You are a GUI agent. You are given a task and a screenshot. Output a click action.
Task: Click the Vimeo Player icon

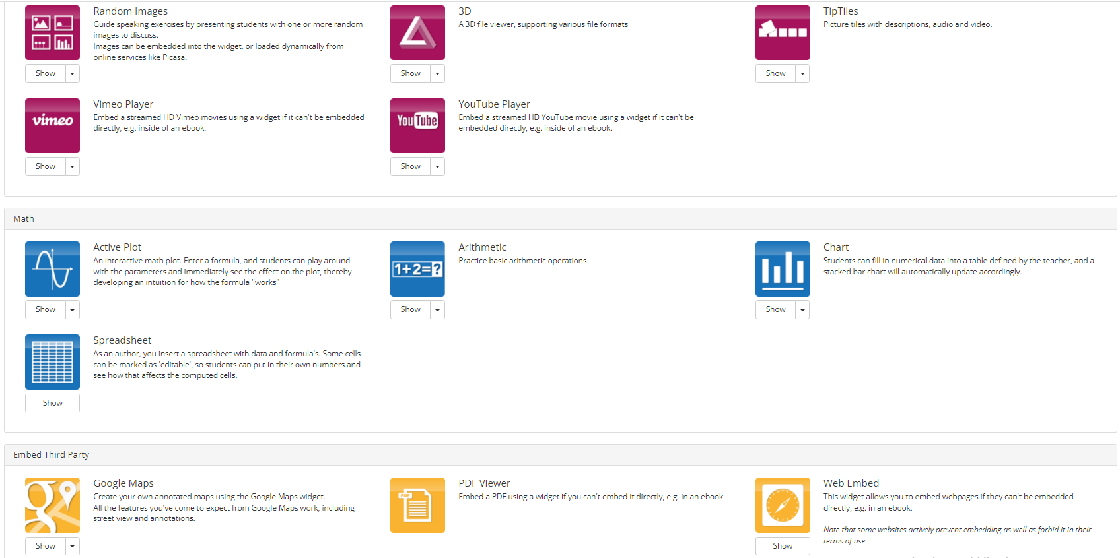(x=52, y=125)
